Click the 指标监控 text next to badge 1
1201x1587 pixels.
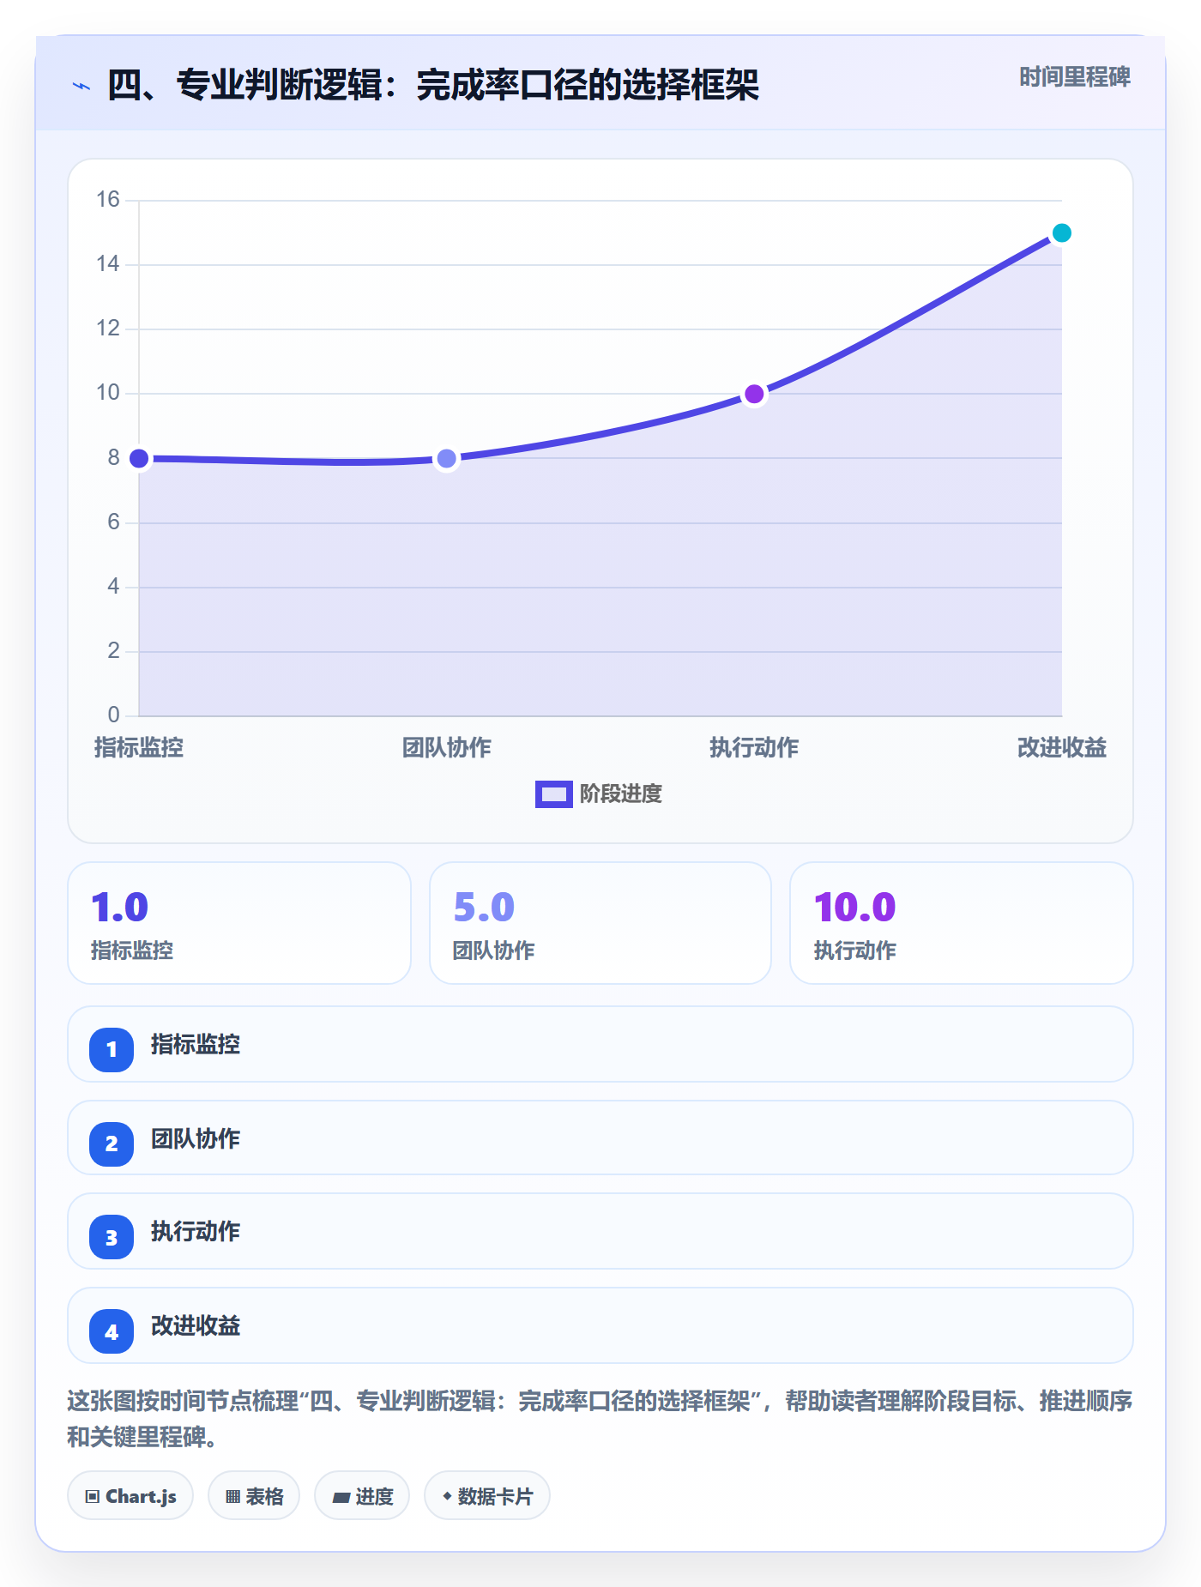[x=196, y=1045]
